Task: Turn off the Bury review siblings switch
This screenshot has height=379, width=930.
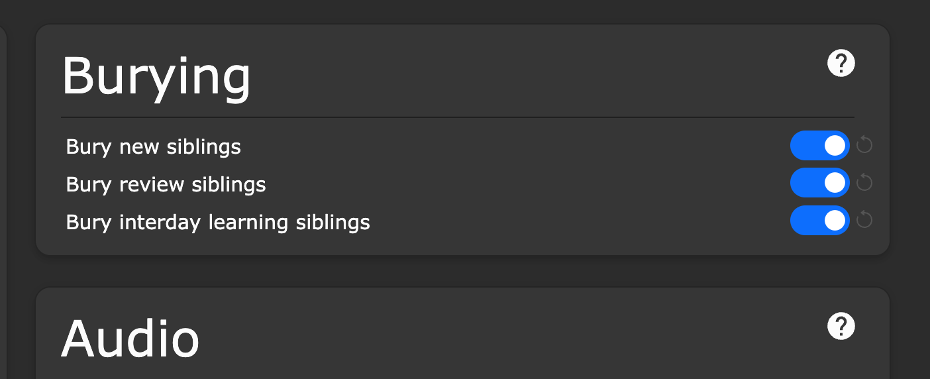Action: coord(819,182)
